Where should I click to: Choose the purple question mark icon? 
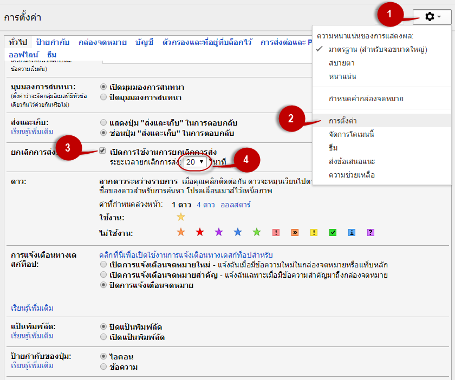pos(370,233)
